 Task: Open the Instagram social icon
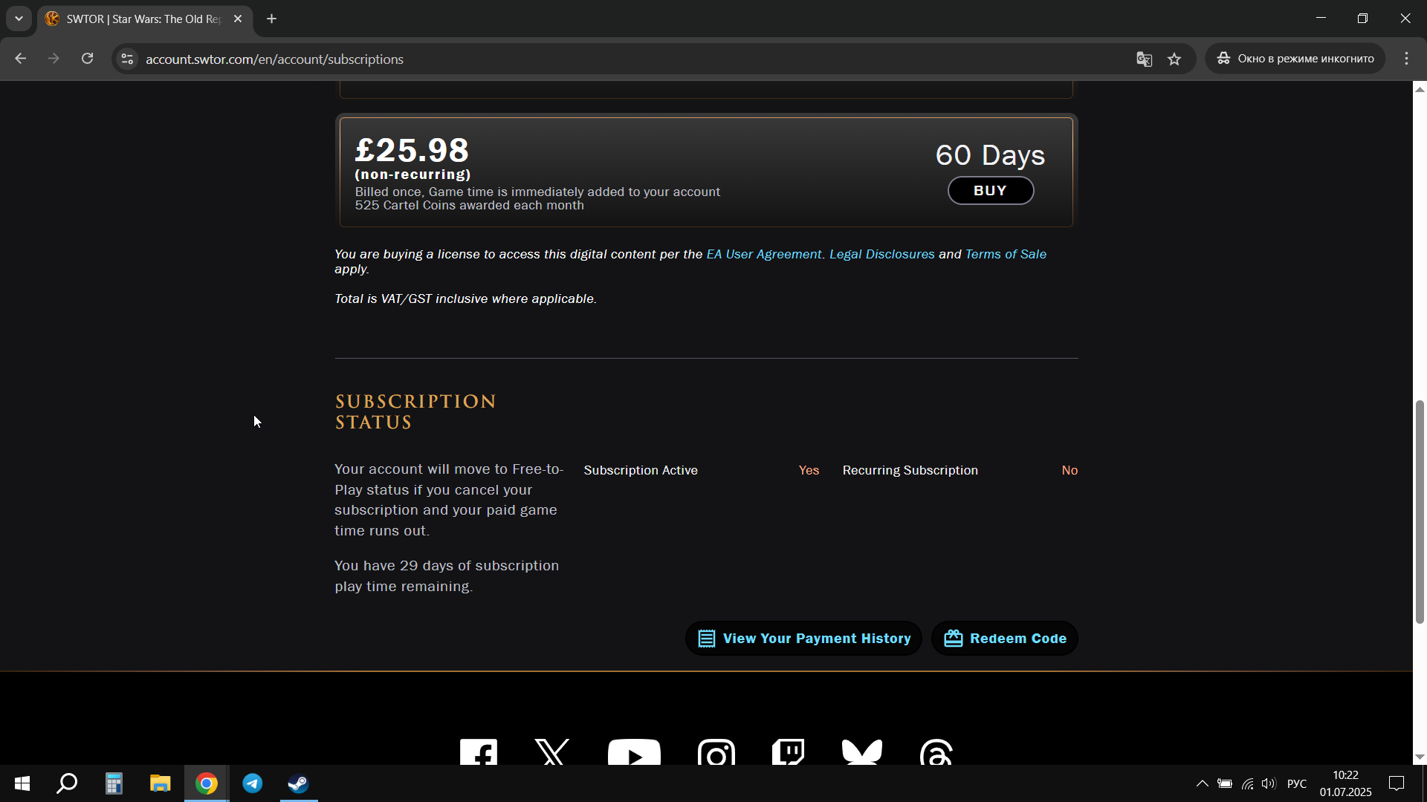(716, 752)
